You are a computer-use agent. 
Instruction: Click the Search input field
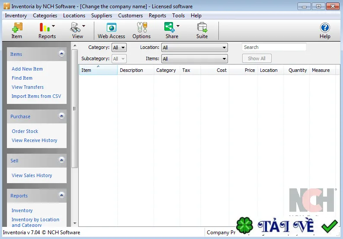point(274,47)
